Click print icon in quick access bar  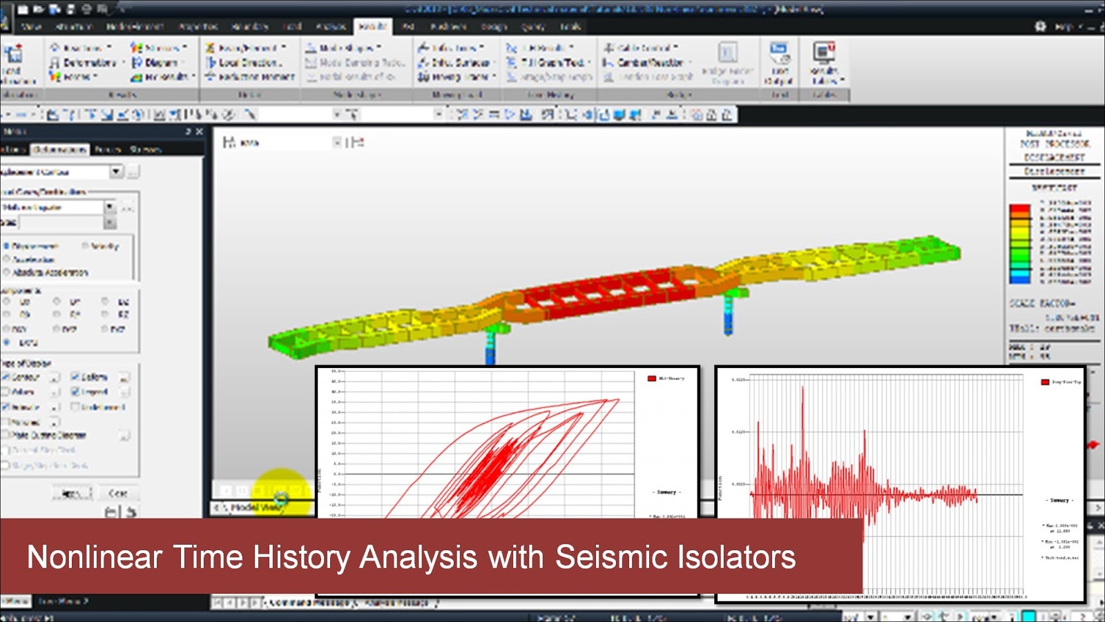click(88, 10)
